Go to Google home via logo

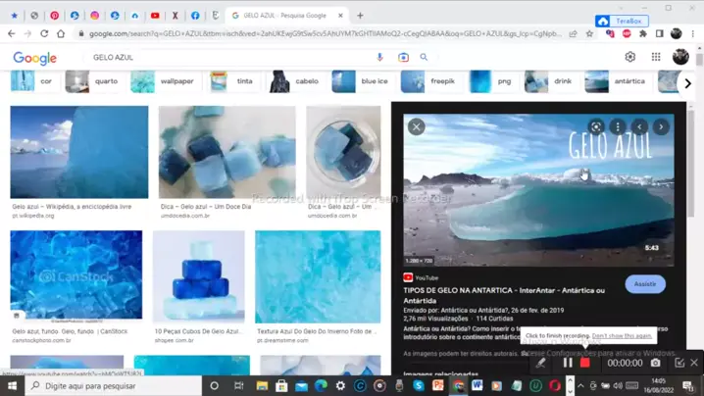pyautogui.click(x=34, y=58)
